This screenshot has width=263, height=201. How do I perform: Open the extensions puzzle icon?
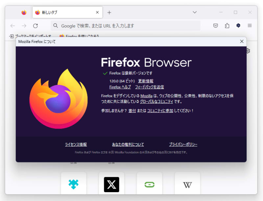point(227,26)
